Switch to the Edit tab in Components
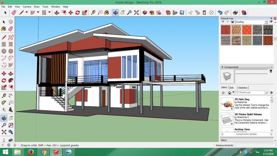Screen dimensions: 277x156 (232, 88)
